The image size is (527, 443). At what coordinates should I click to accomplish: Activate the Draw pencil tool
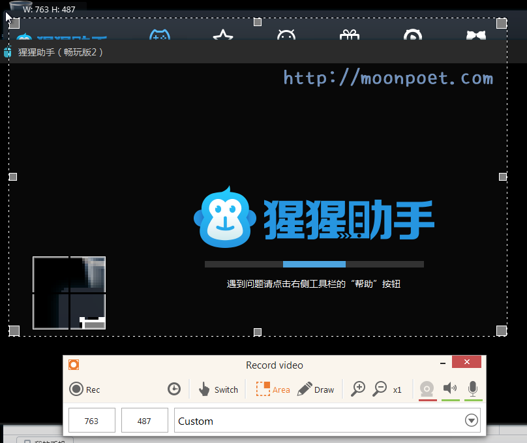(x=316, y=390)
